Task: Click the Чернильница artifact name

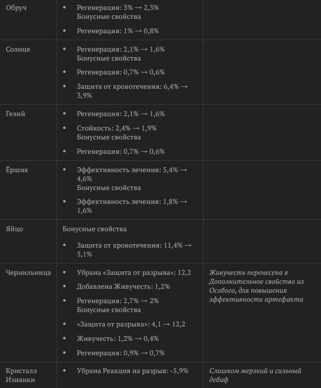Action: tap(28, 273)
